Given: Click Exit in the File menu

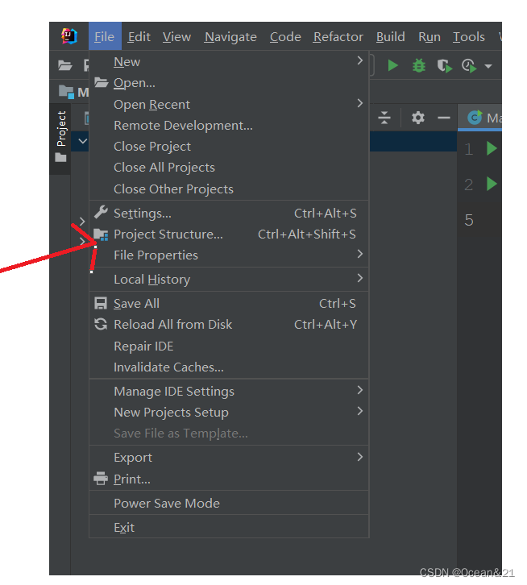Looking at the screenshot, I should (229, 527).
